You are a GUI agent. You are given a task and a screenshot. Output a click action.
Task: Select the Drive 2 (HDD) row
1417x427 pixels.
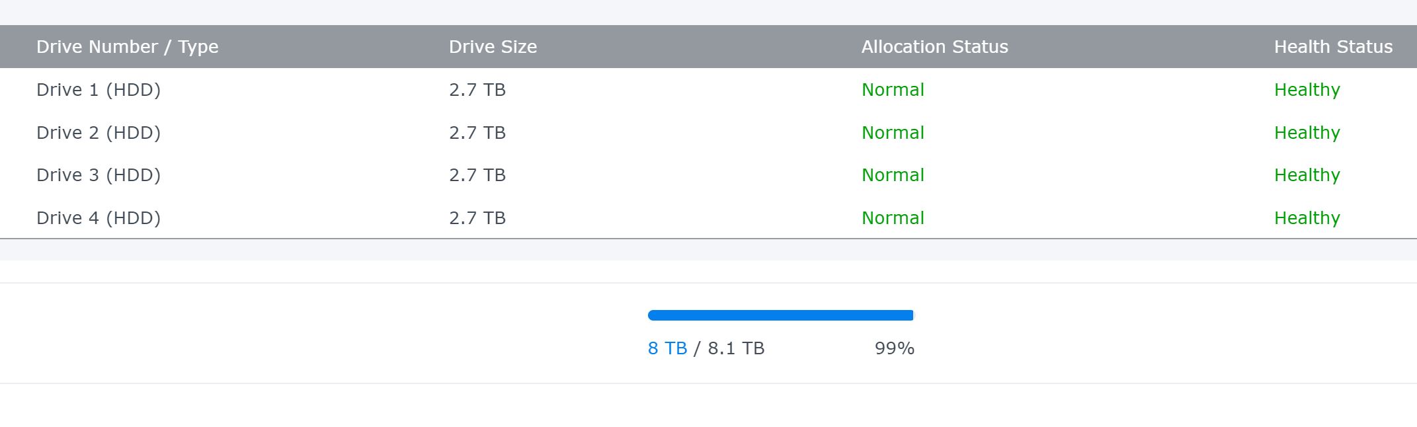pyautogui.click(x=99, y=132)
